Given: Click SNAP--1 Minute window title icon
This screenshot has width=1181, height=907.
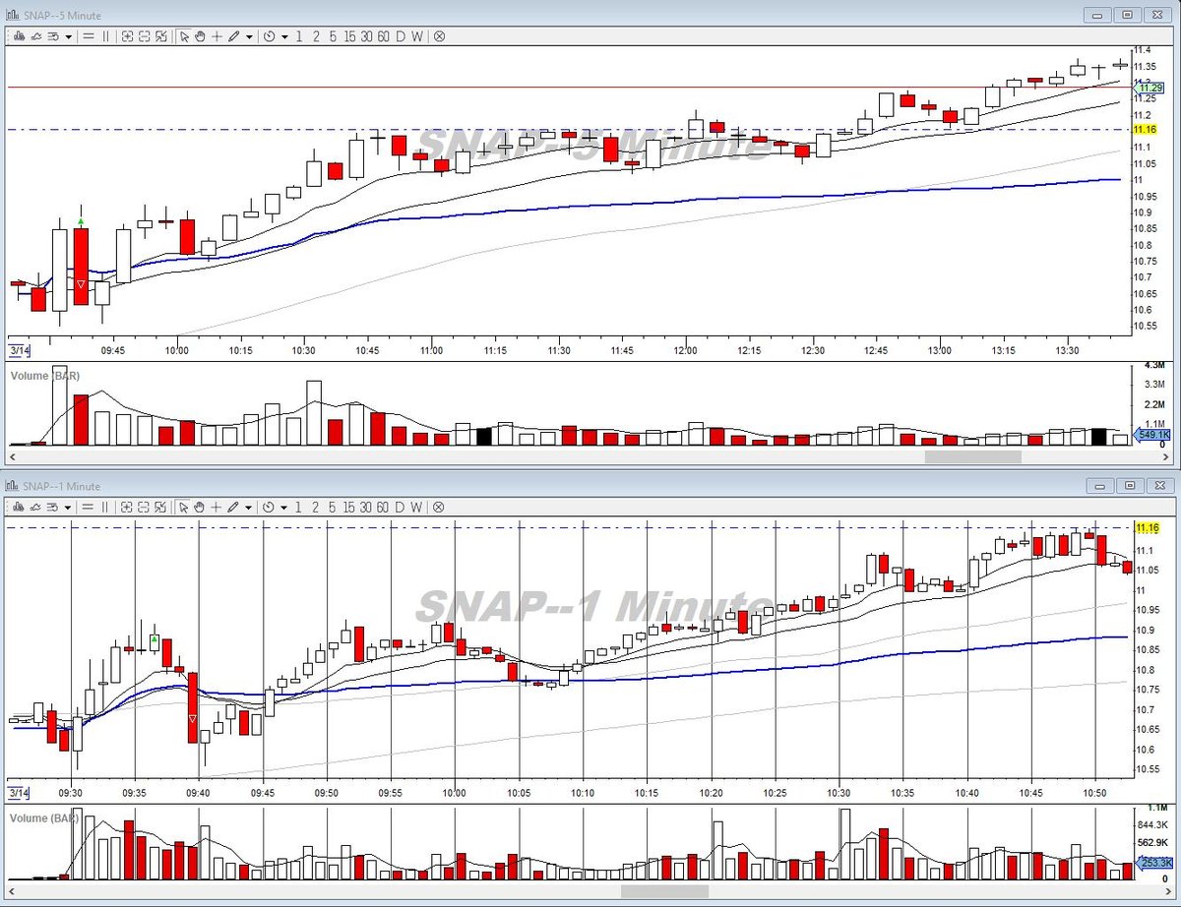Looking at the screenshot, I should pyautogui.click(x=13, y=485).
